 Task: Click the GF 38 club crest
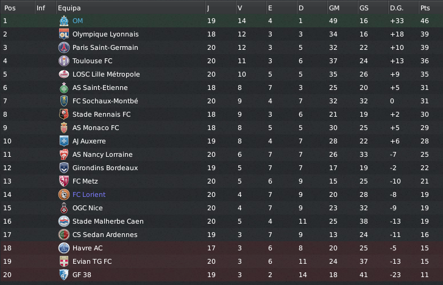click(x=63, y=275)
